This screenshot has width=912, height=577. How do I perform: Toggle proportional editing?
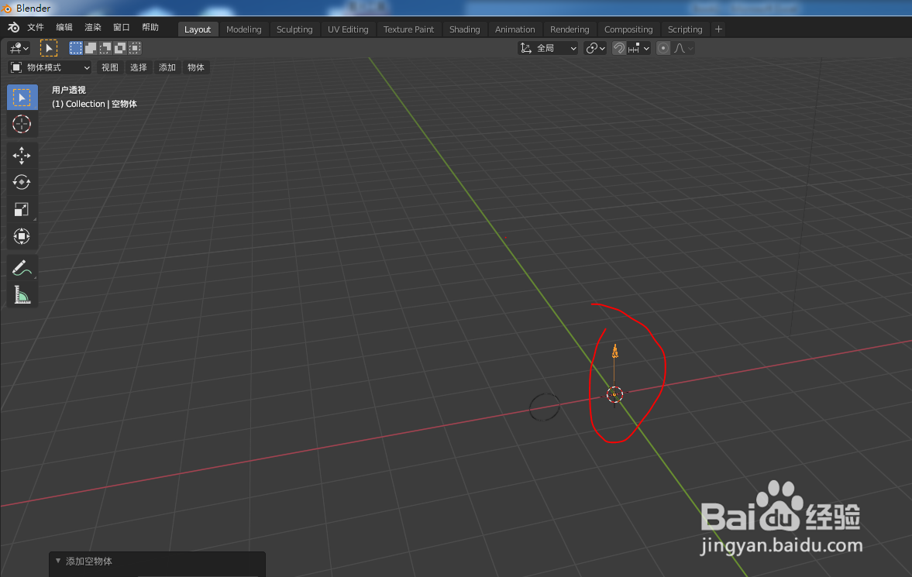tap(663, 48)
